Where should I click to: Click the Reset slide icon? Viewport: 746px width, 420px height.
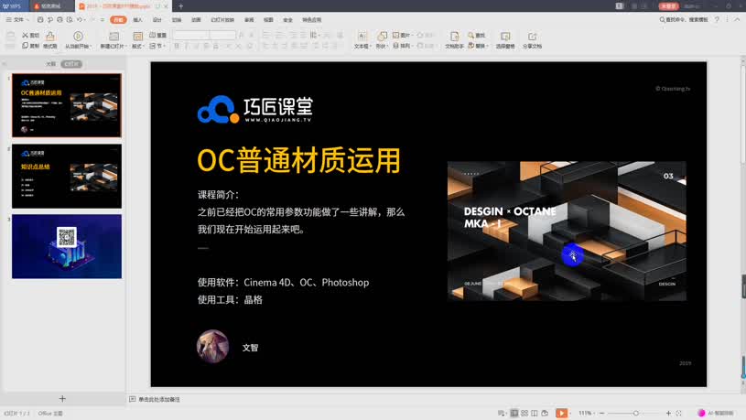pyautogui.click(x=153, y=35)
